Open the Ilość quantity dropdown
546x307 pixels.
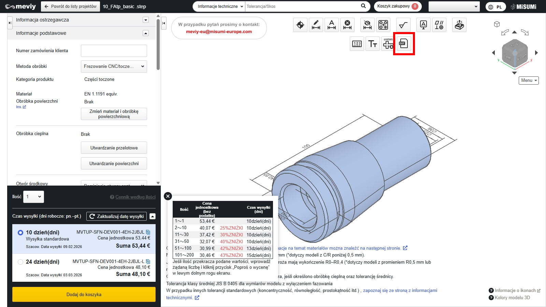pos(33,197)
